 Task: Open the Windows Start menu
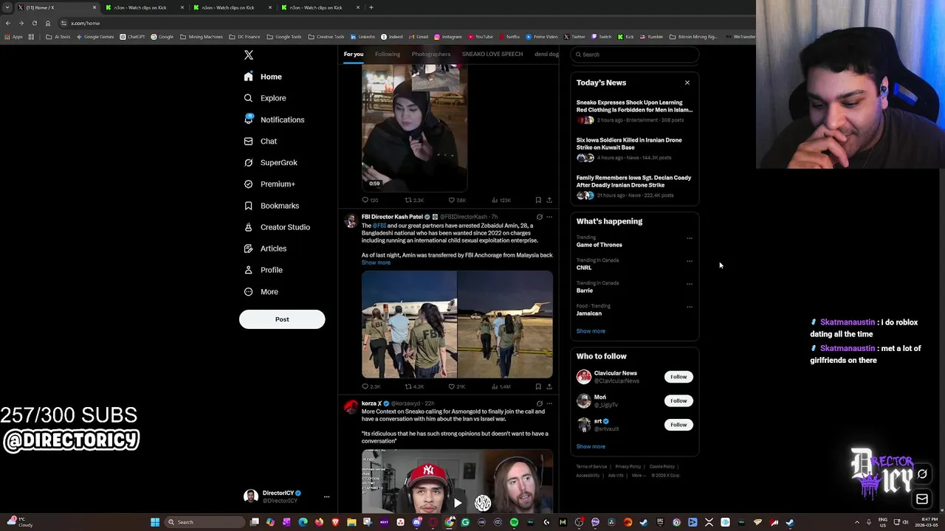155,522
